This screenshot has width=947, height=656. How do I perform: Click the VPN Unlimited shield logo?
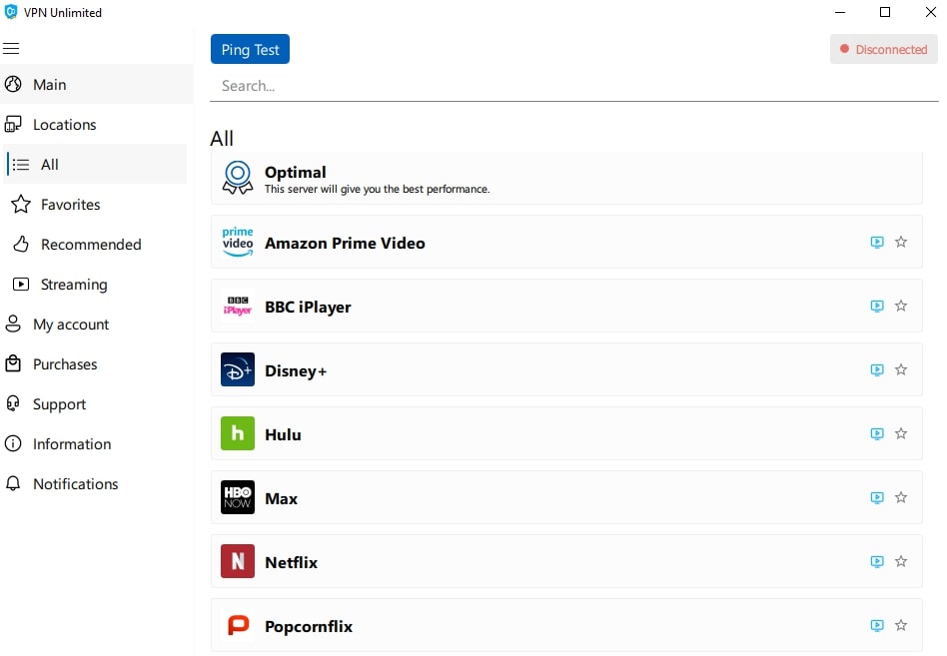[11, 12]
